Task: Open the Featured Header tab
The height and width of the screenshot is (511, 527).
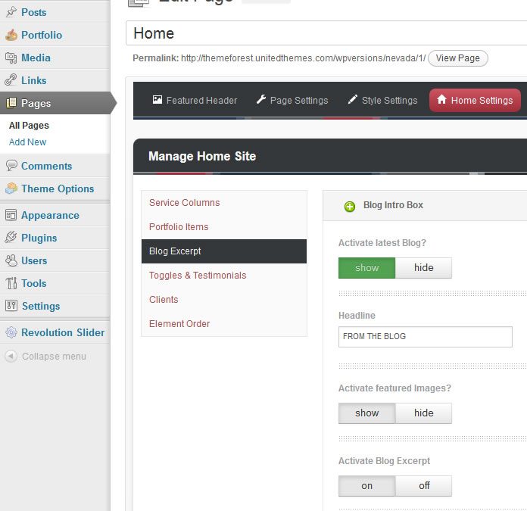Action: click(195, 100)
